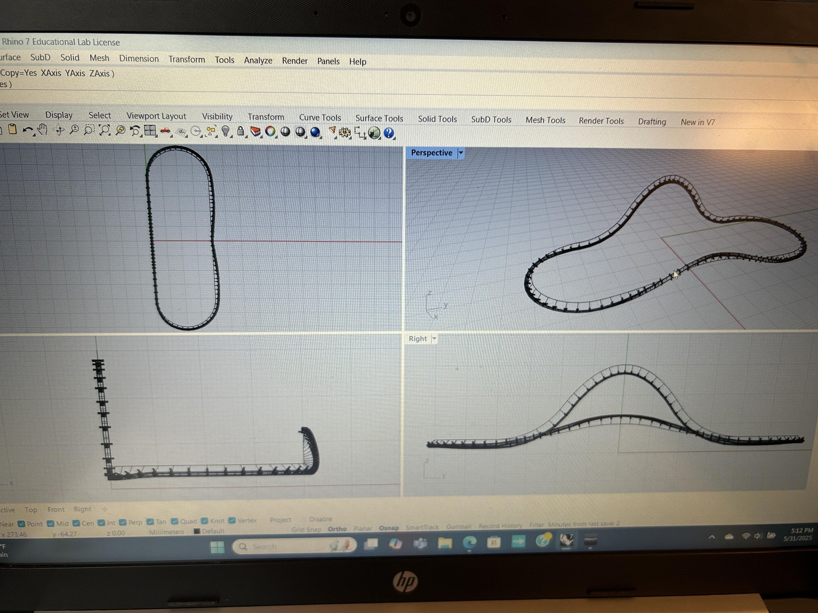The width and height of the screenshot is (818, 613).
Task: Open the Perspective viewport dropdown arrow
Action: (x=461, y=153)
